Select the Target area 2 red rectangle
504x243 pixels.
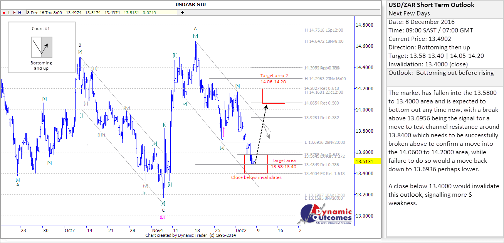coord(274,96)
